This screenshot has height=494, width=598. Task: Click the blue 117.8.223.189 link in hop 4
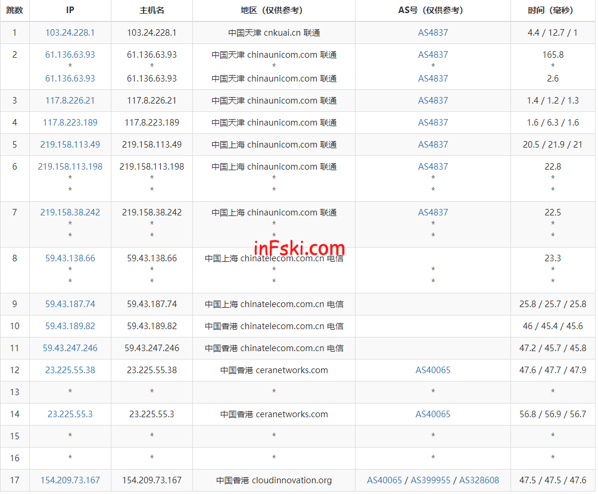(70, 123)
